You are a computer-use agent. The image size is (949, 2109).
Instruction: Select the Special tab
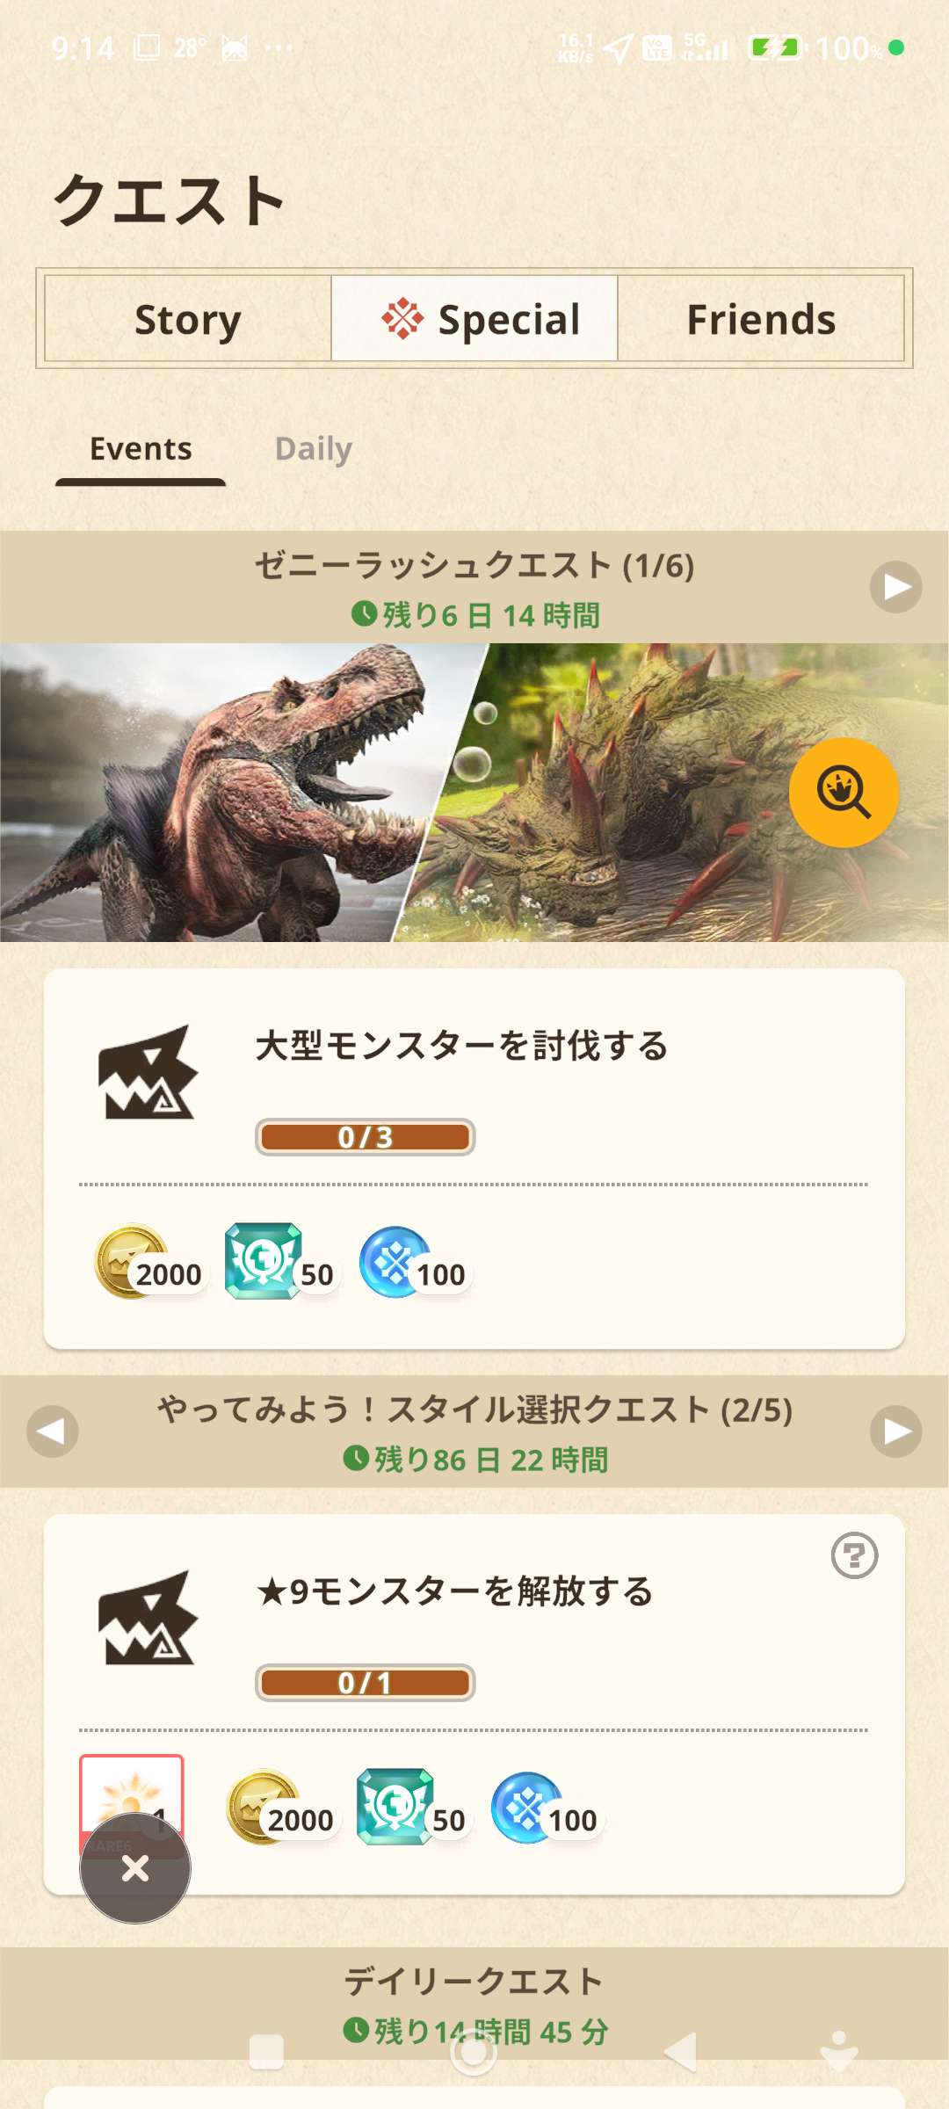click(x=474, y=318)
